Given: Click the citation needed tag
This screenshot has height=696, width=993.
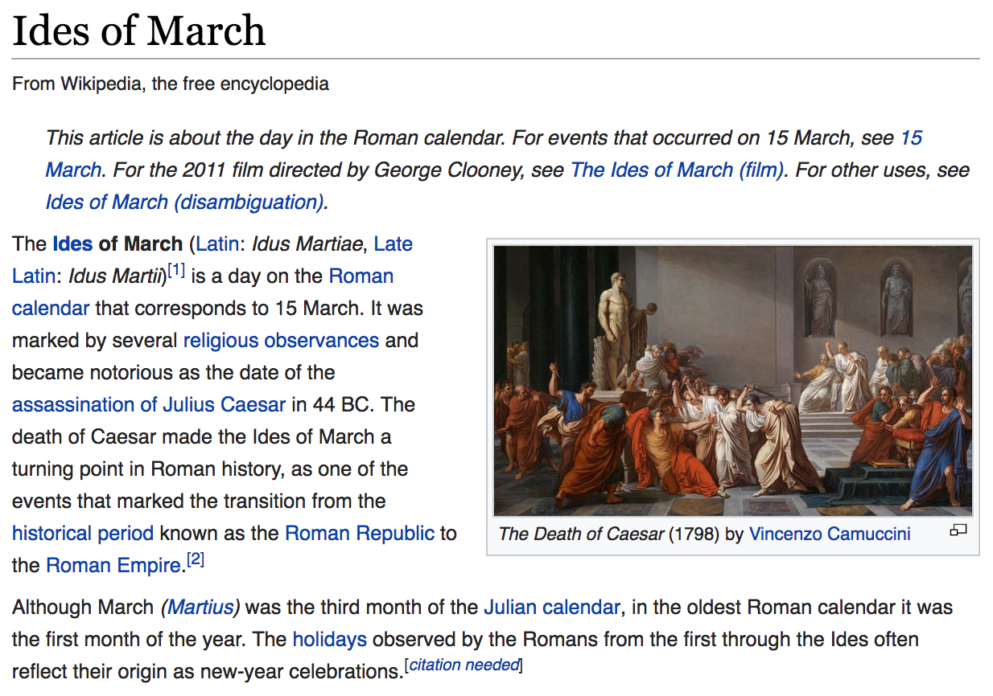Looking at the screenshot, I should point(464,665).
